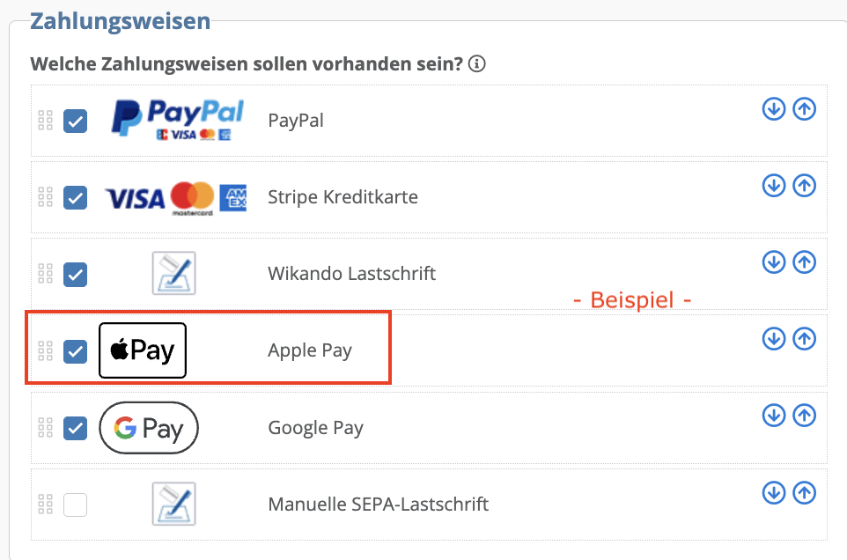Image resolution: width=847 pixels, height=560 pixels.
Task: Click the Manuelle SEPA-Lastschrift label text
Action: pos(378,505)
